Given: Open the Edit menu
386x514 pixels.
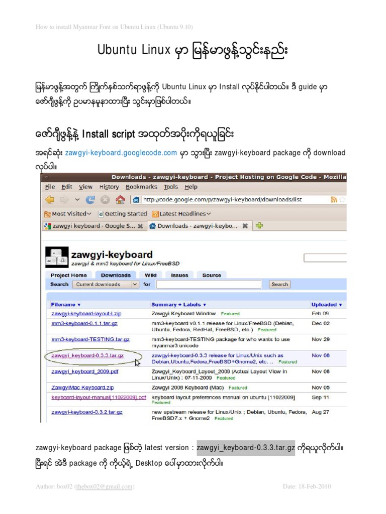Looking at the screenshot, I should click(x=67, y=187).
